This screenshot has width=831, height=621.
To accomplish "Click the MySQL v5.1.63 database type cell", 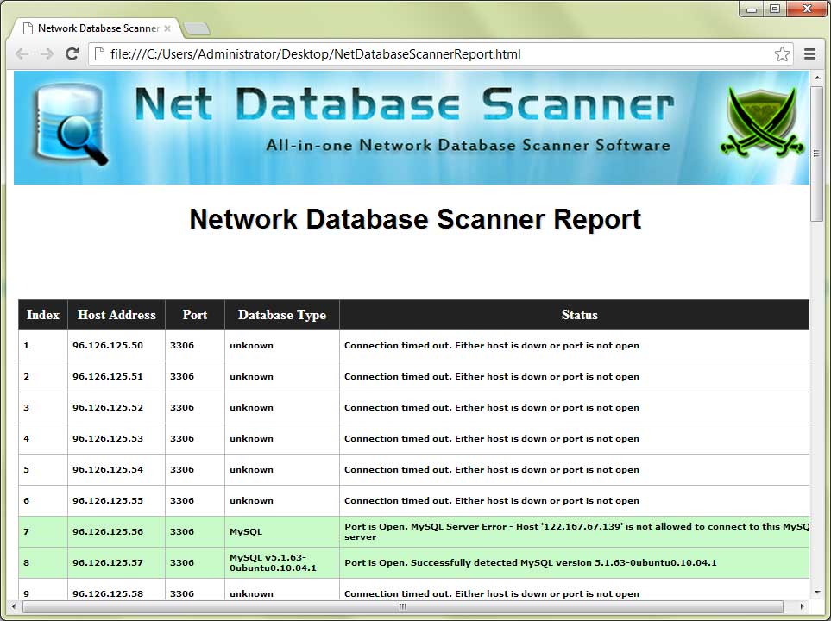I will point(273,562).
